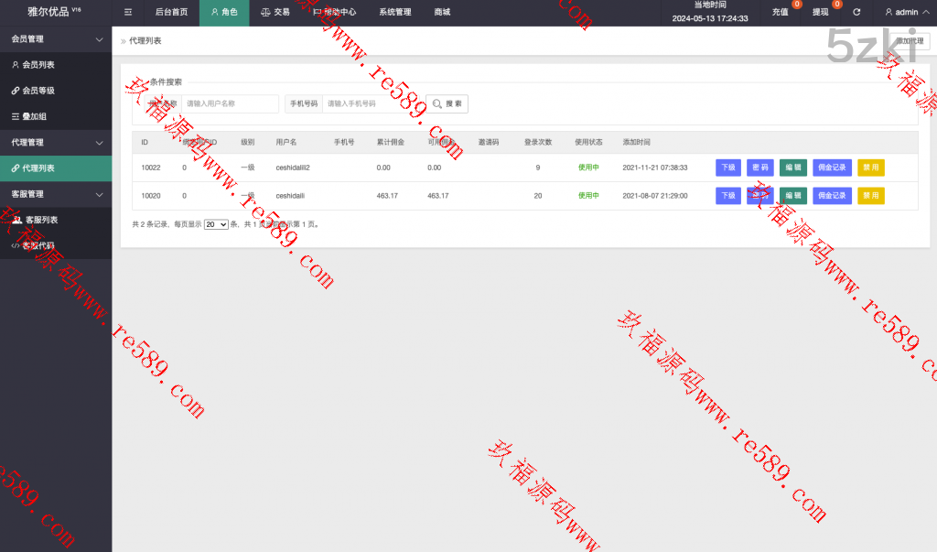937x552 pixels.
Task: Open 会员等级 in the sidebar
Action: point(38,91)
